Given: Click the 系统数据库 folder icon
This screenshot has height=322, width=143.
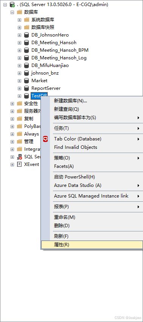Looking at the screenshot, I should 27,20.
